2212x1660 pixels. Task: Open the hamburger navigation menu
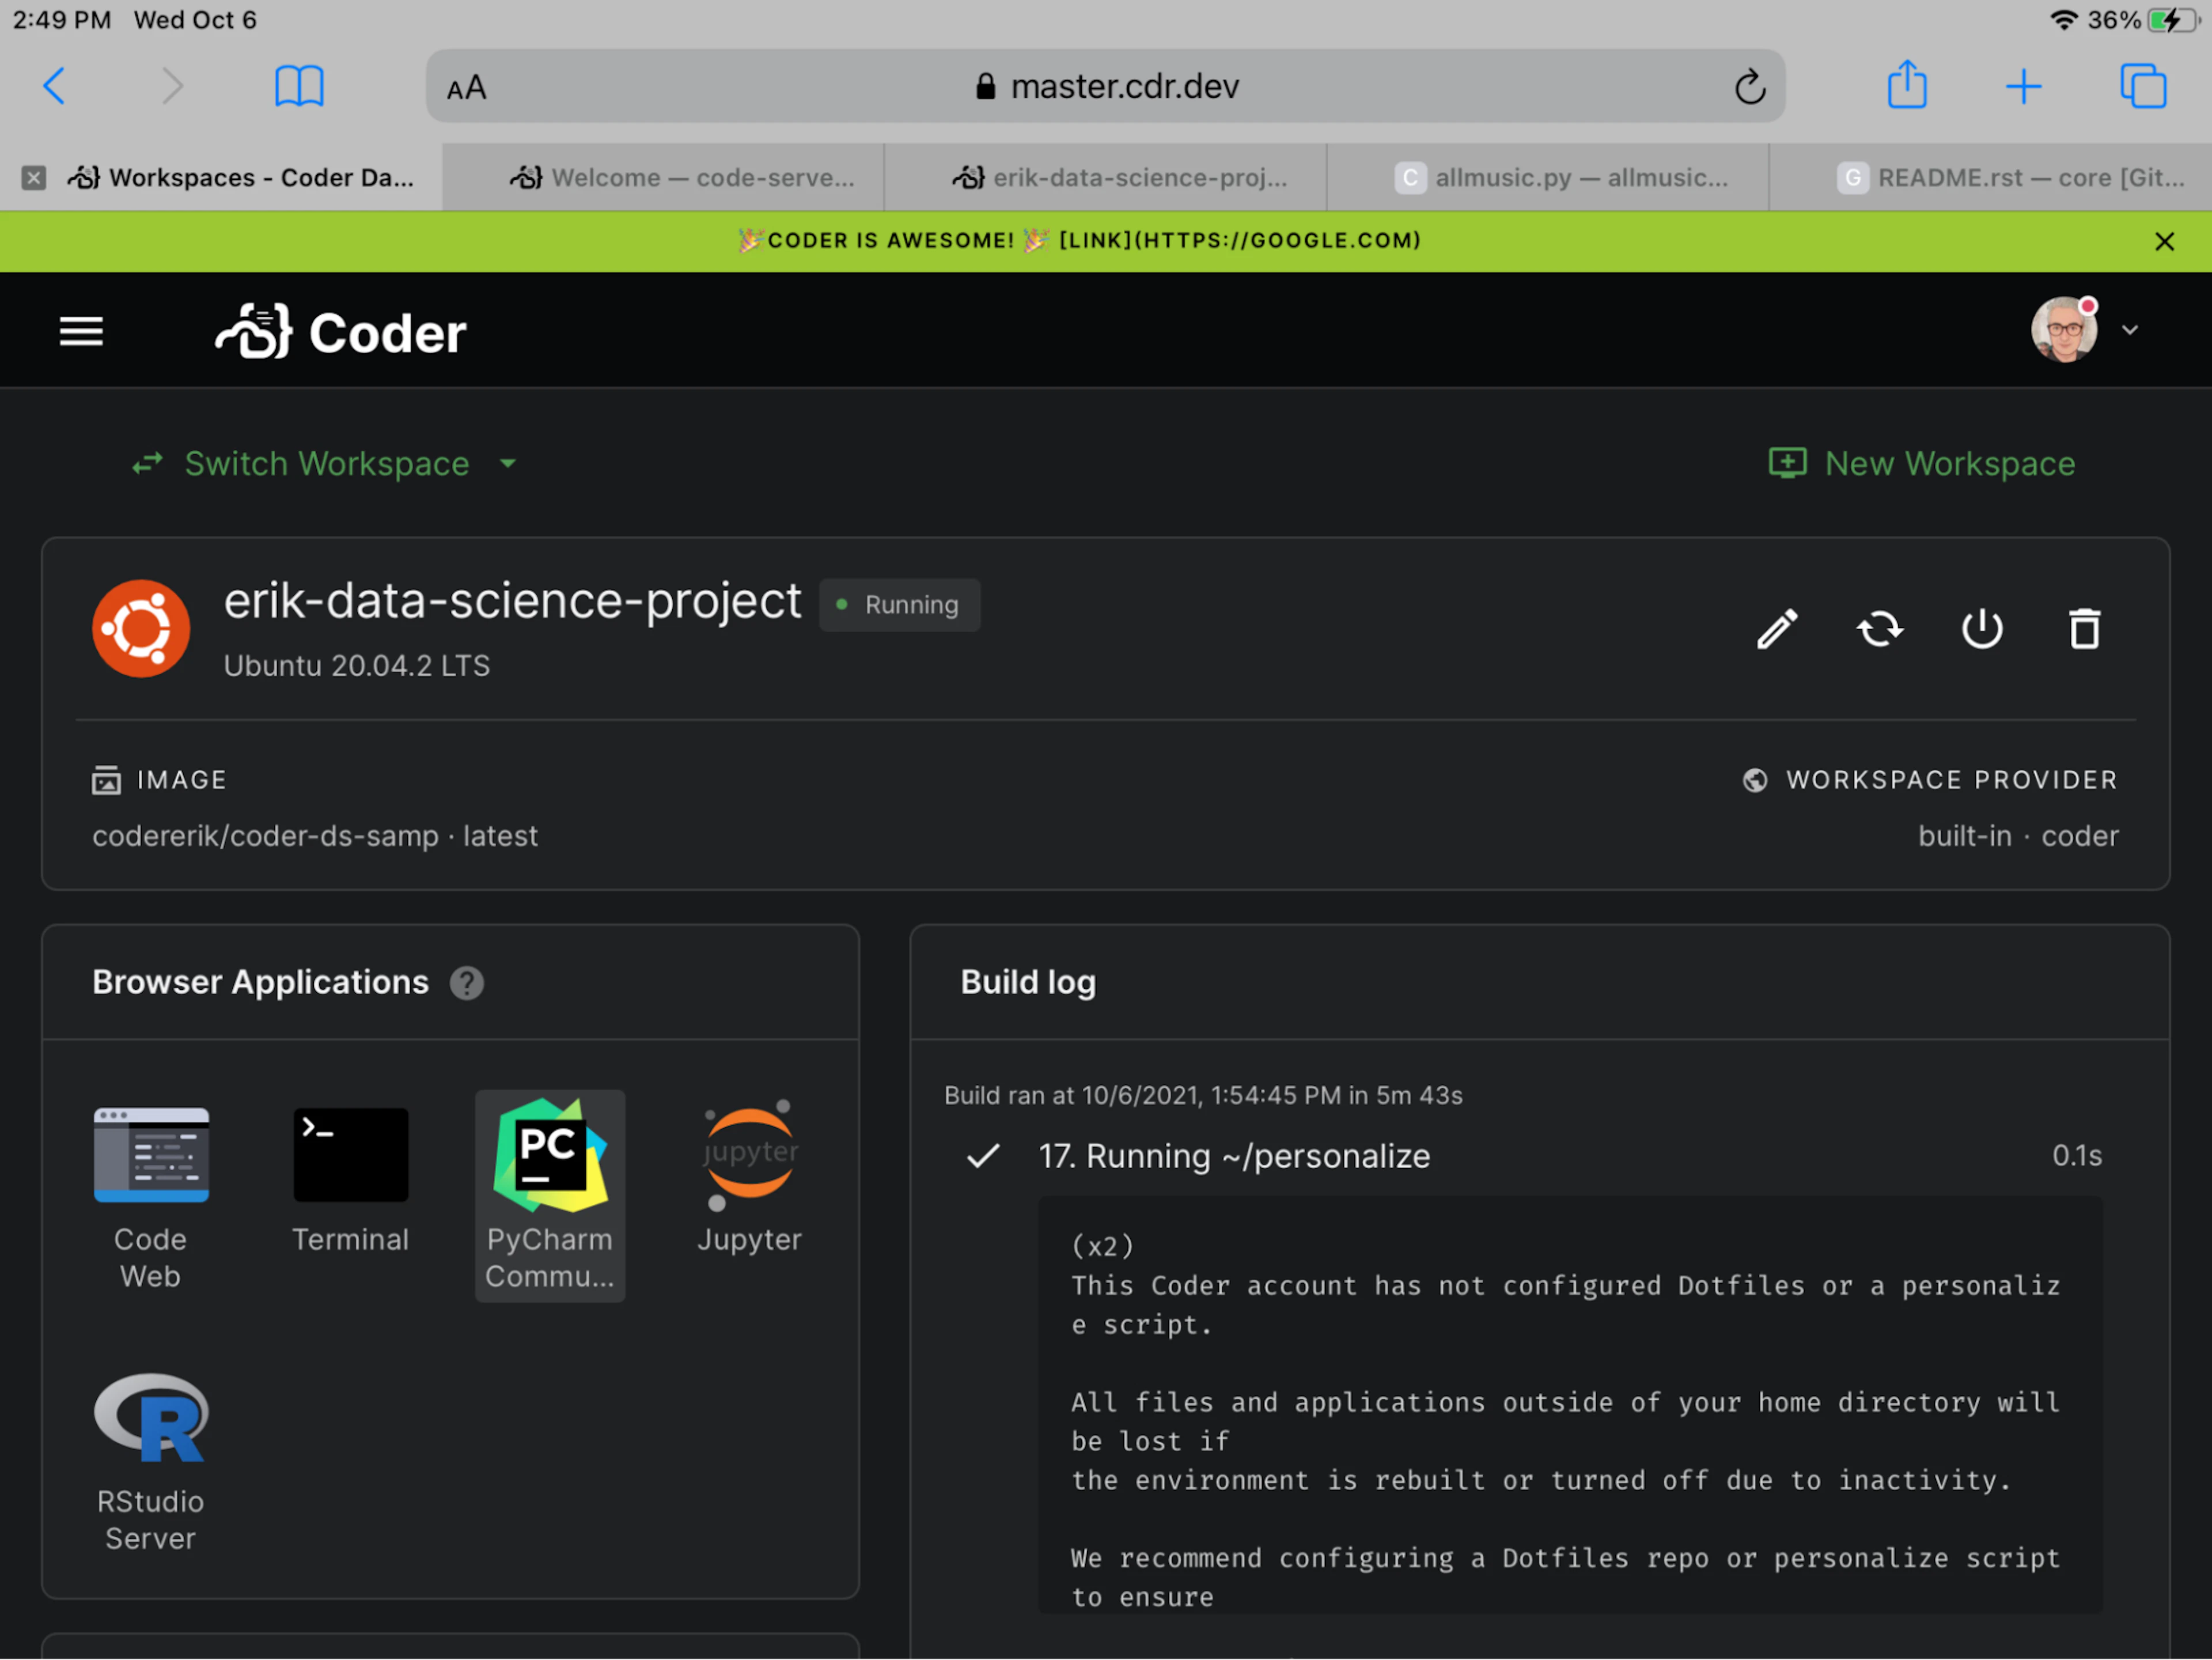coord(81,331)
